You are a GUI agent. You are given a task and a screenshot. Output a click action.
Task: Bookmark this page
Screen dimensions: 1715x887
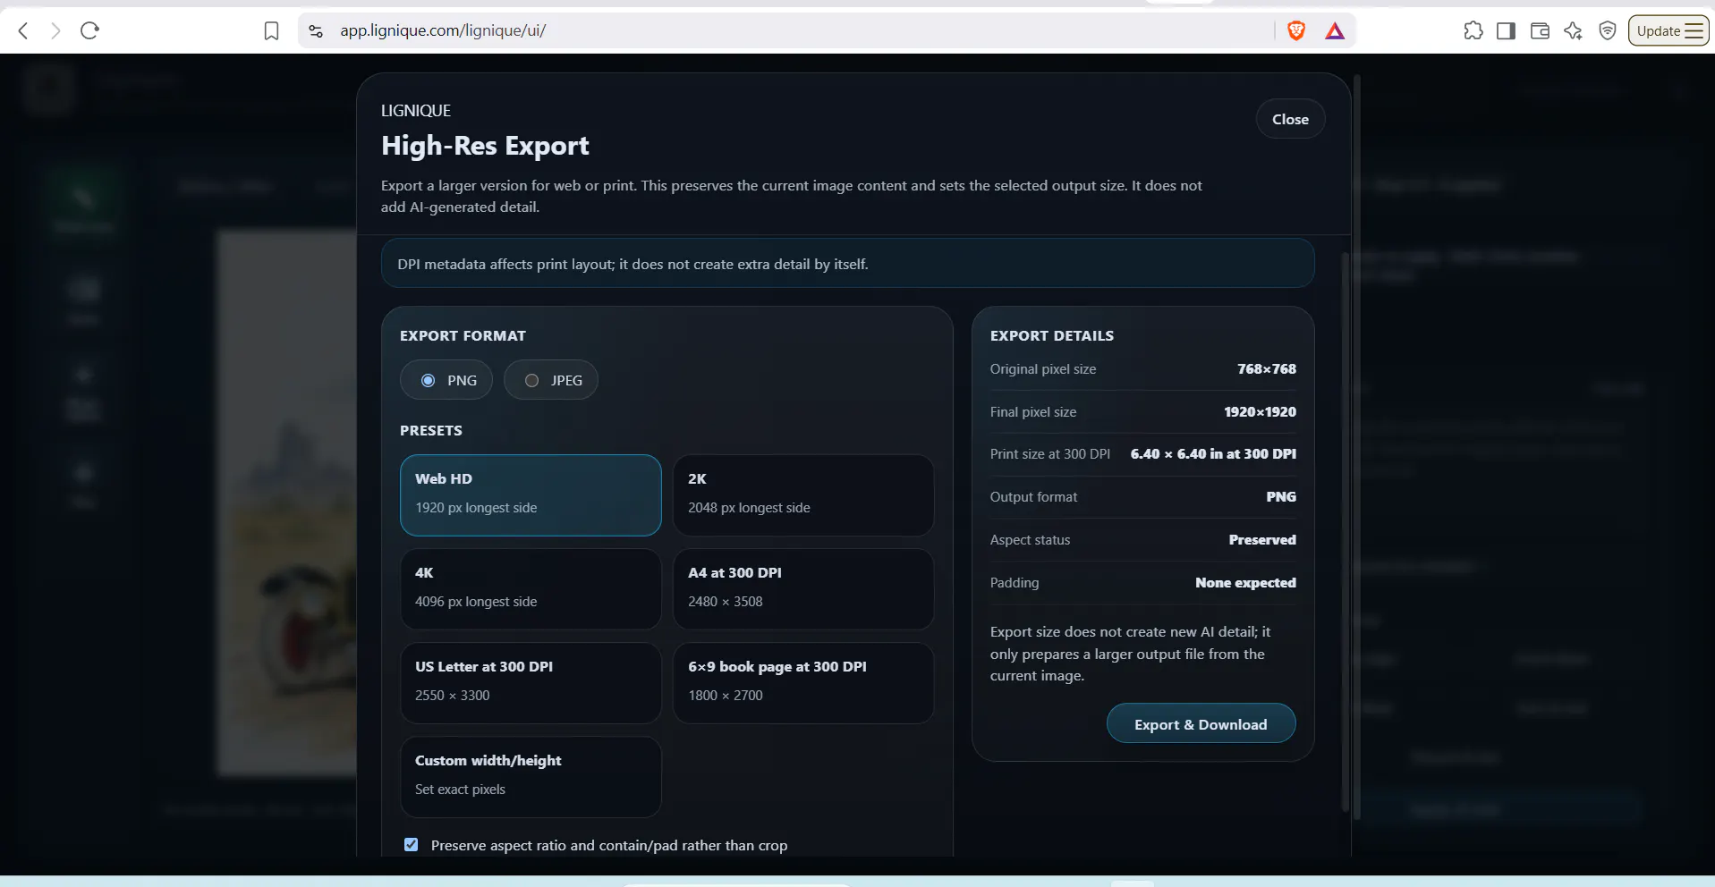point(271,31)
